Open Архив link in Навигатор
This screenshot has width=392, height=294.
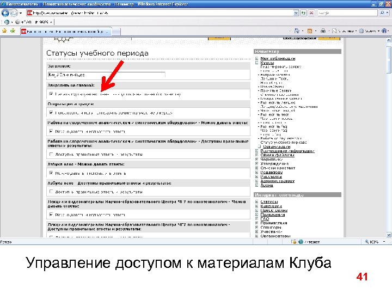tap(267, 185)
